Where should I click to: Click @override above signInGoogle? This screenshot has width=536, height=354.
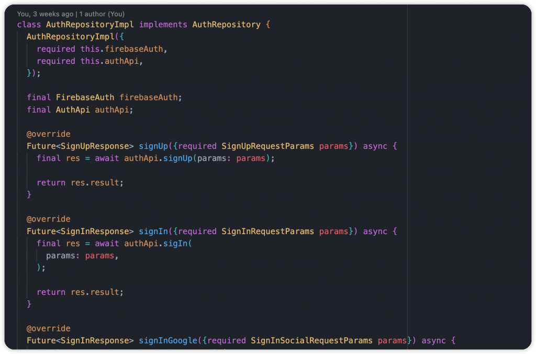[49, 328]
